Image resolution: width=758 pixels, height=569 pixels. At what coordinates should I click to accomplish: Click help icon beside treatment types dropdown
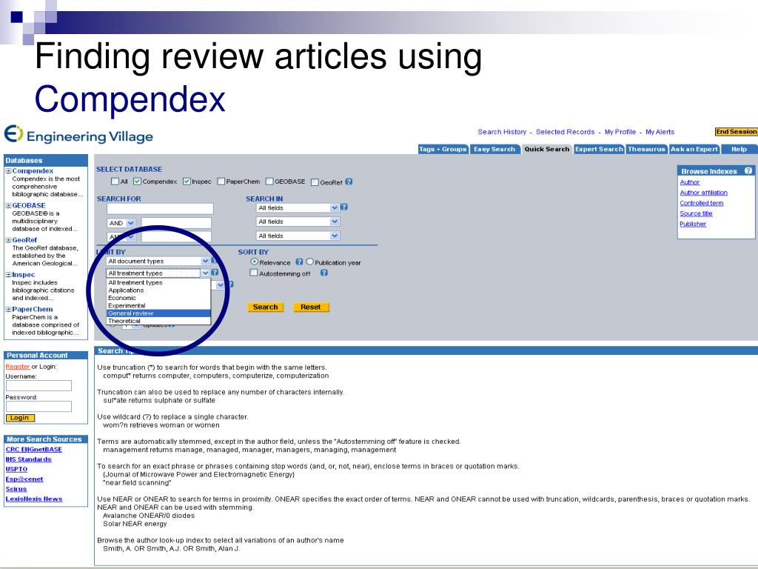coord(215,273)
